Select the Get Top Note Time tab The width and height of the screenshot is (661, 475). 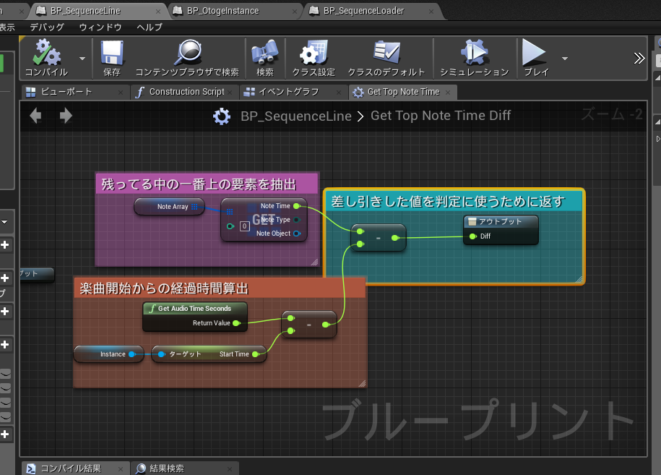[403, 92]
